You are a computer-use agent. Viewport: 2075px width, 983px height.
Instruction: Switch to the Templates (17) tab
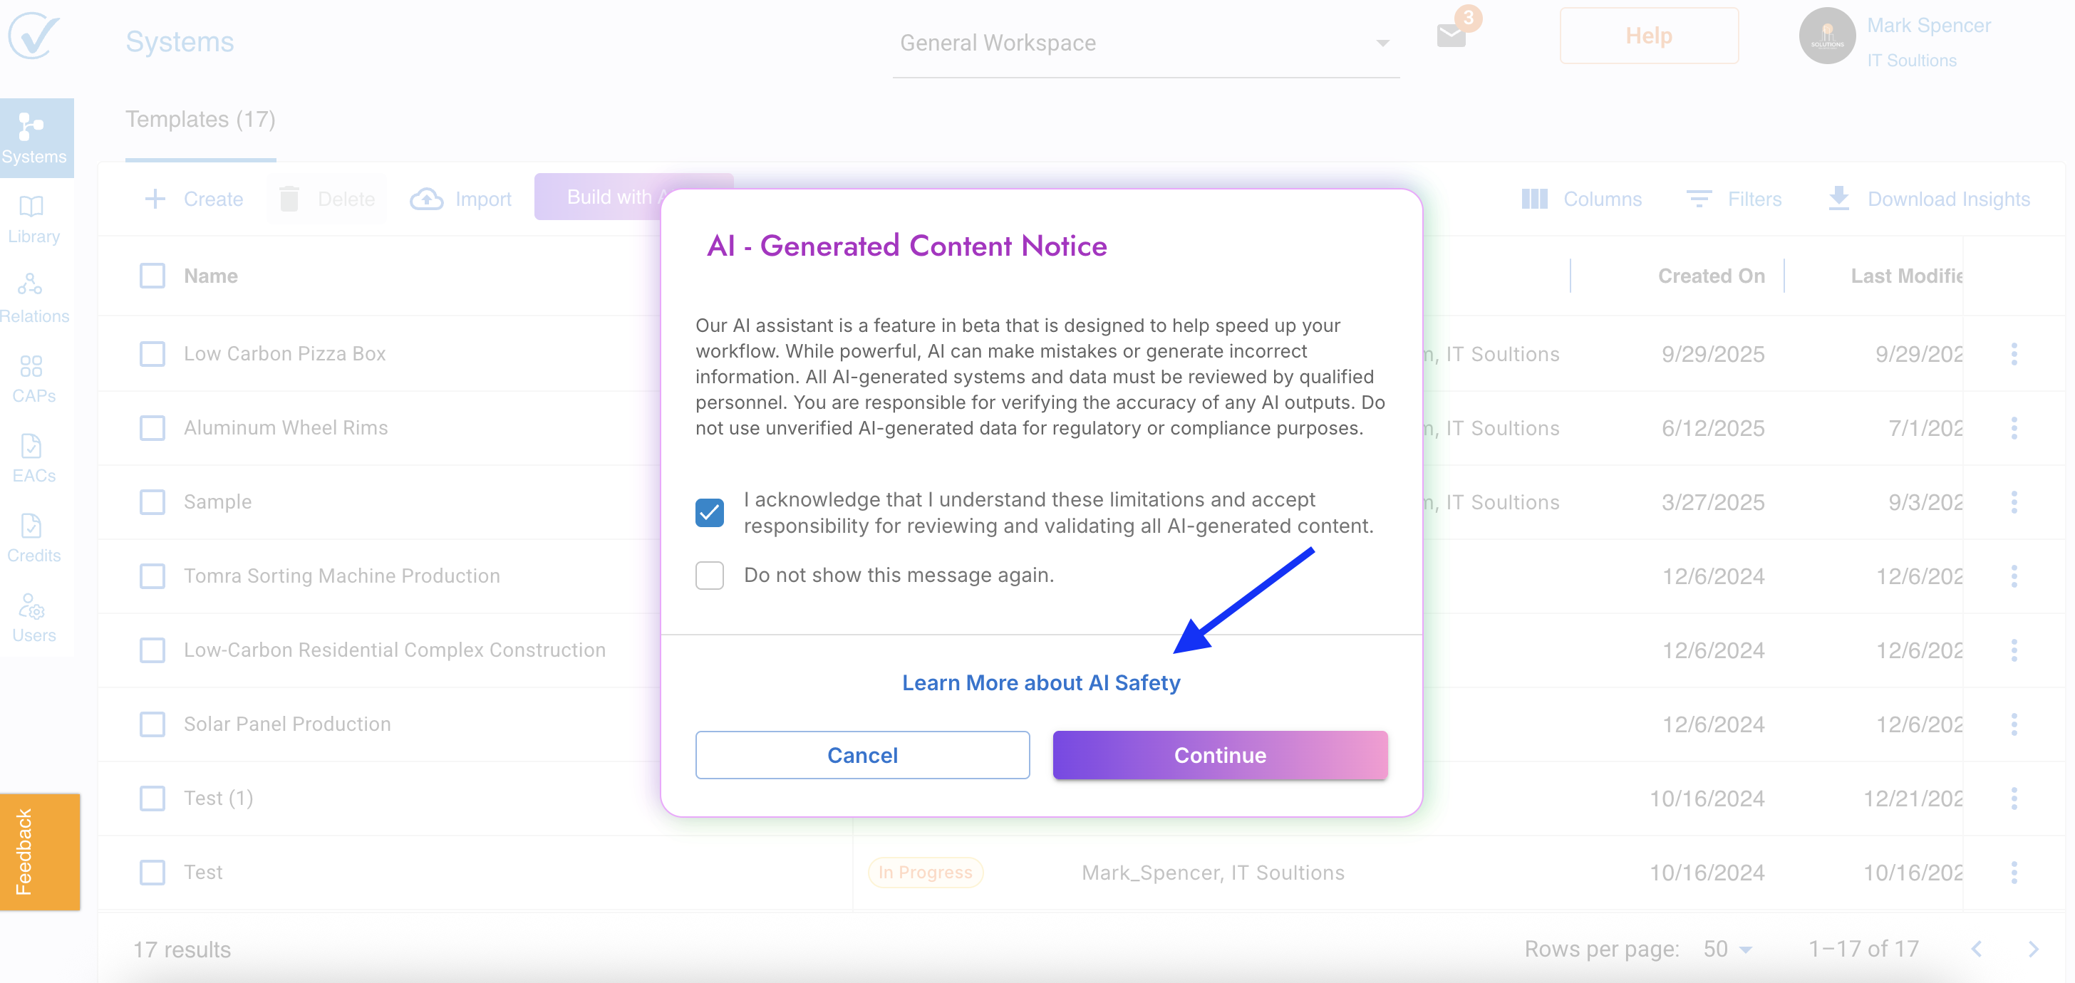(200, 119)
